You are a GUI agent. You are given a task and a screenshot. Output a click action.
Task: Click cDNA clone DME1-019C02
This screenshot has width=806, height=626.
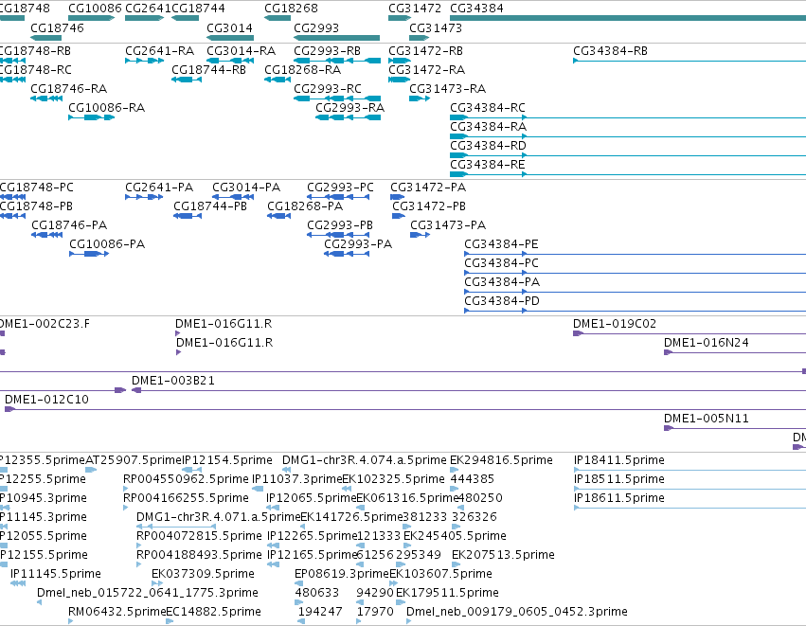[615, 324]
